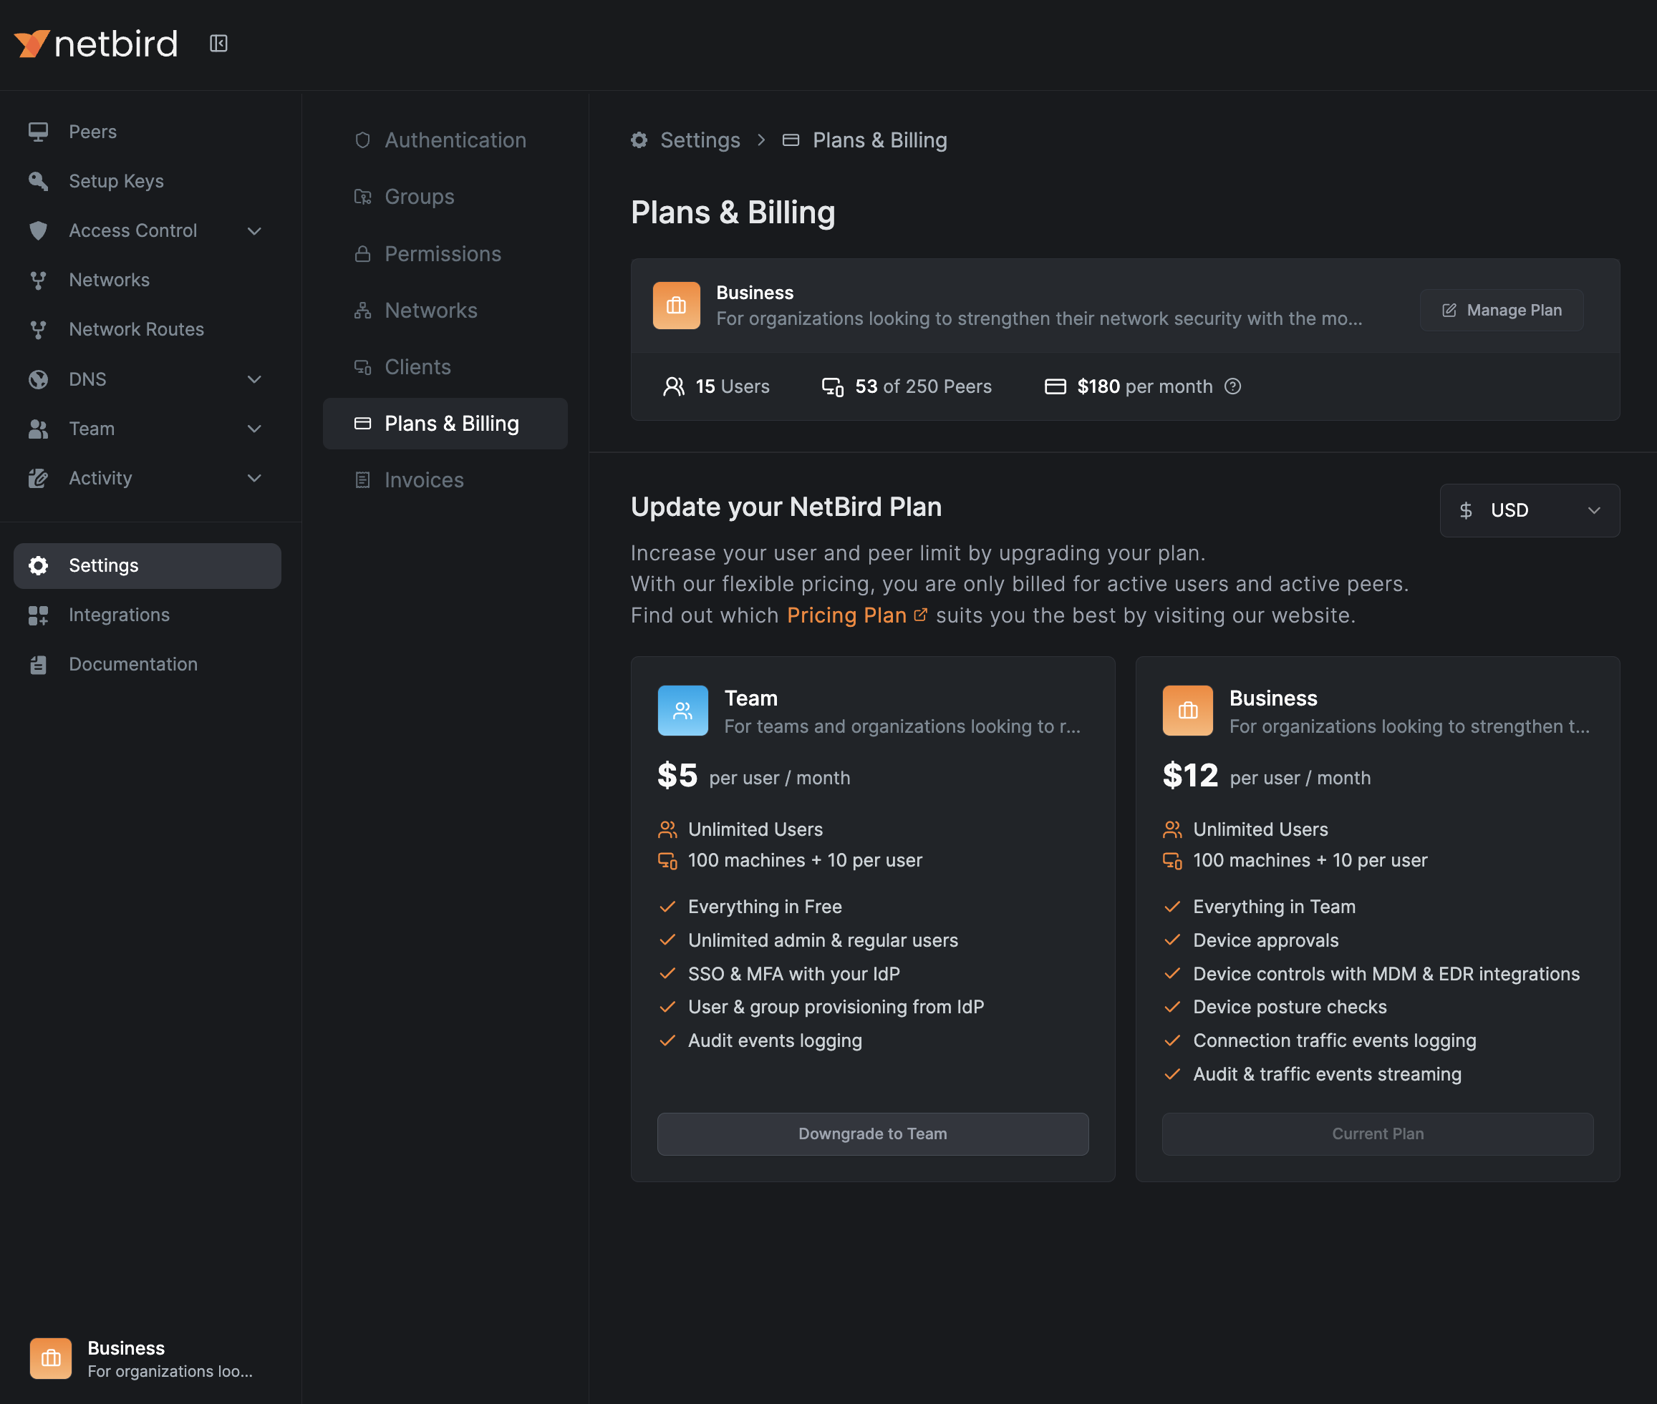This screenshot has height=1404, width=1657.
Task: Collapse the sidebar with the panel icon
Action: [218, 44]
